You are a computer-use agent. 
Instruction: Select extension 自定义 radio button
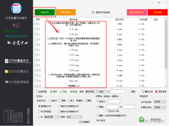click(x=98, y=101)
